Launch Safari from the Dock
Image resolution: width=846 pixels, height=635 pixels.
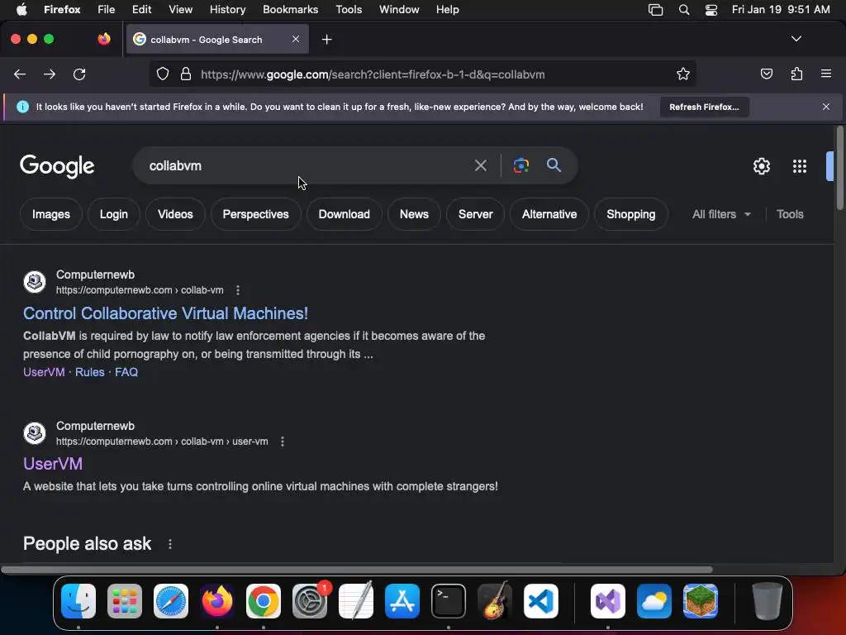point(171,601)
